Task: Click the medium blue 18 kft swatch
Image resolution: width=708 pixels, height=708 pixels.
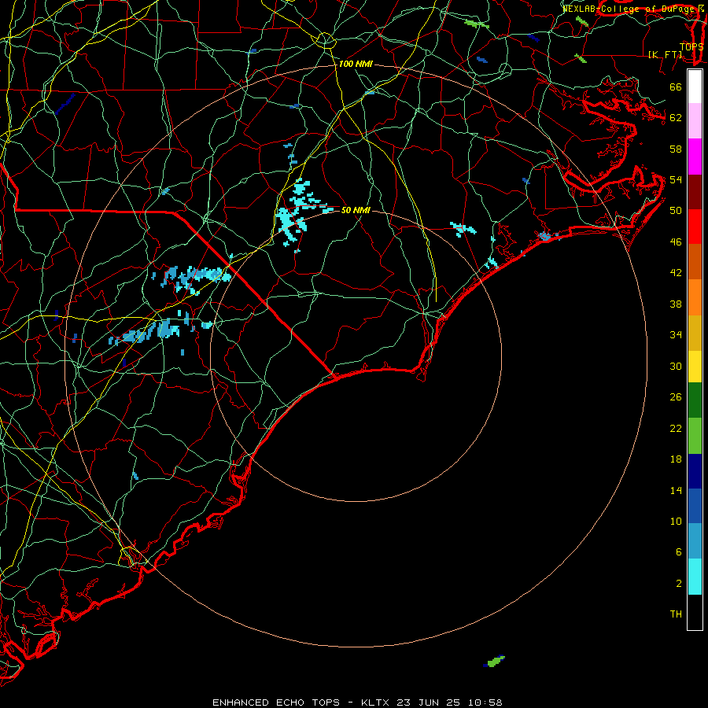Action: (695, 506)
